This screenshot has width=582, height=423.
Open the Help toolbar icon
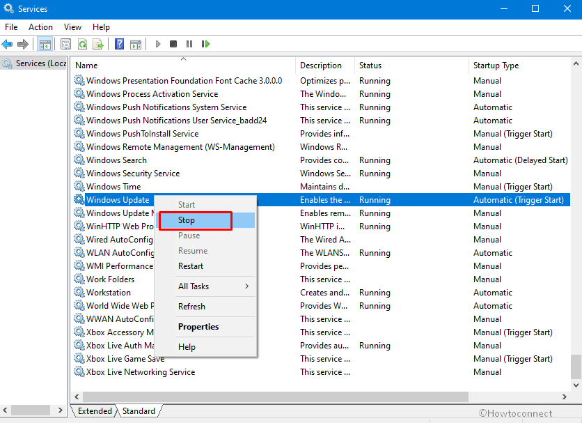pyautogui.click(x=120, y=44)
